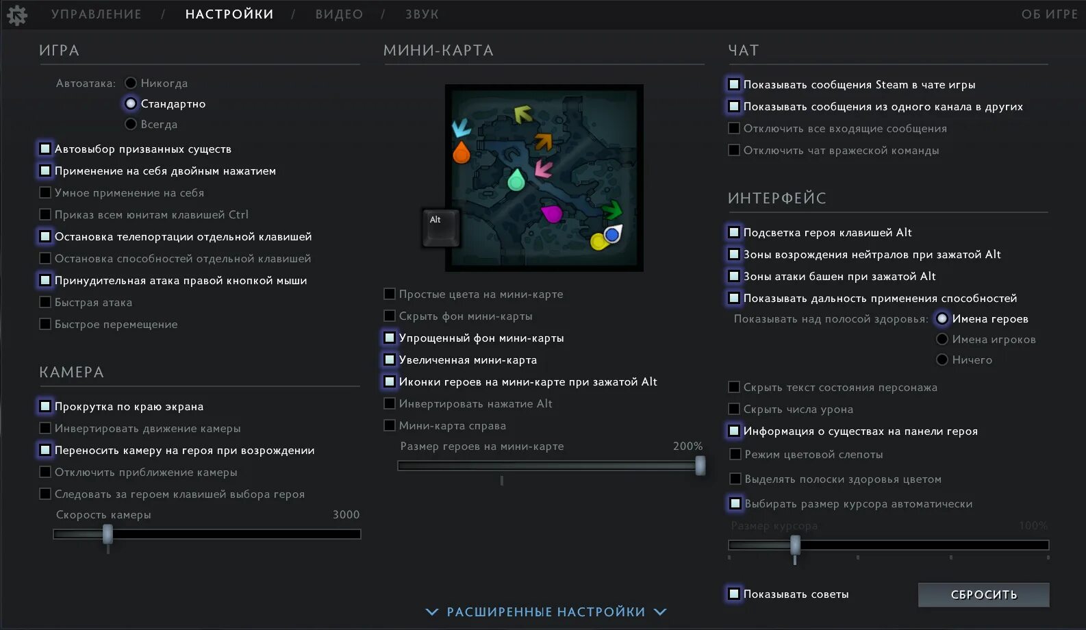
Task: Click the Alt key icon beside minimap
Action: (x=440, y=227)
